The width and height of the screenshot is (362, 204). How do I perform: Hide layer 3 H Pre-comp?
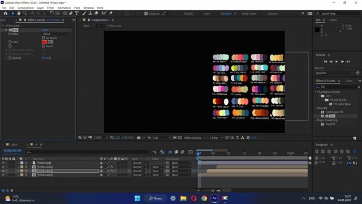click(x=3, y=171)
